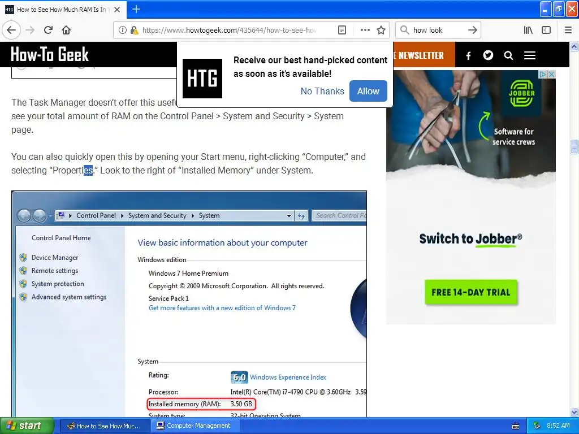
Task: Switch to Computer Management taskbar window
Action: click(x=195, y=426)
